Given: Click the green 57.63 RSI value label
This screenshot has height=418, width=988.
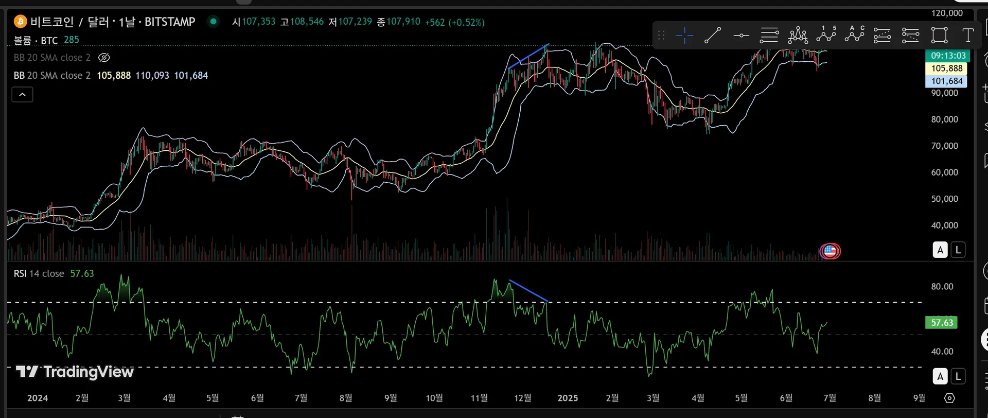Looking at the screenshot, I should coord(941,323).
